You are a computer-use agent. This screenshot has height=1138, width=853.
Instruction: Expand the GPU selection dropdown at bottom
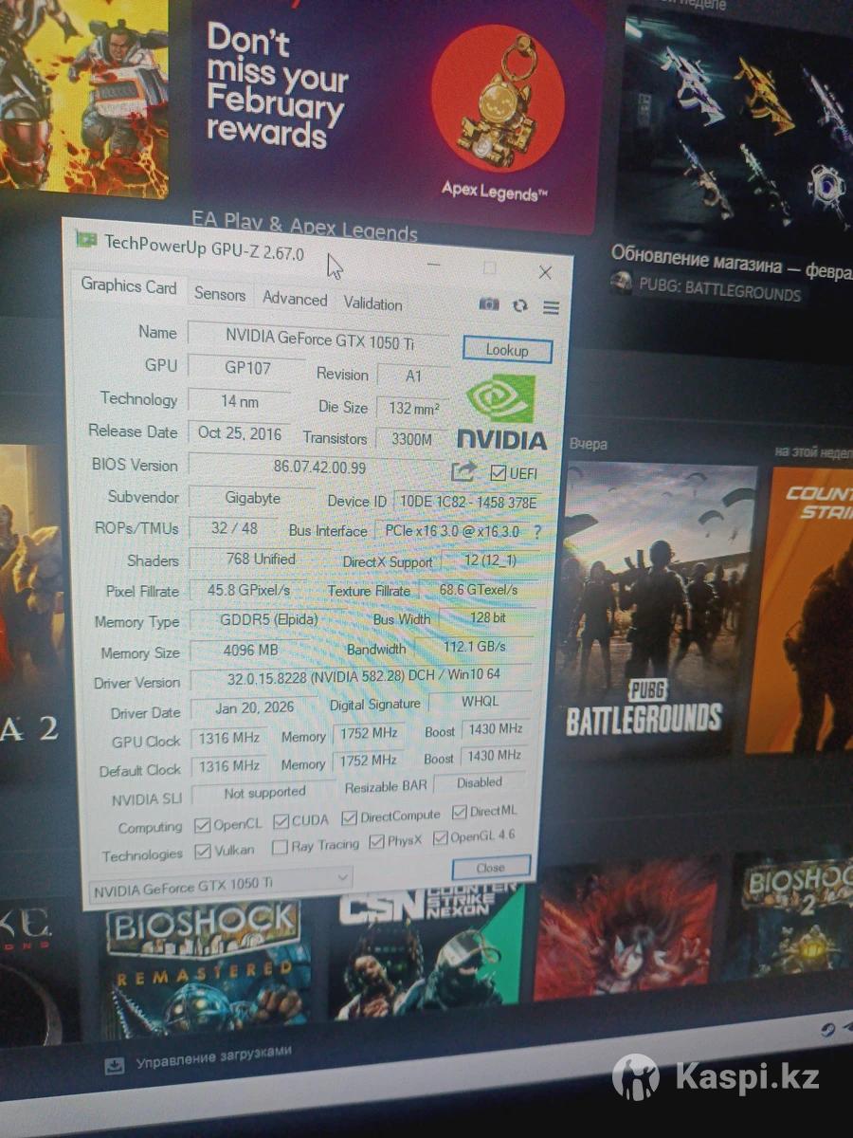(342, 880)
